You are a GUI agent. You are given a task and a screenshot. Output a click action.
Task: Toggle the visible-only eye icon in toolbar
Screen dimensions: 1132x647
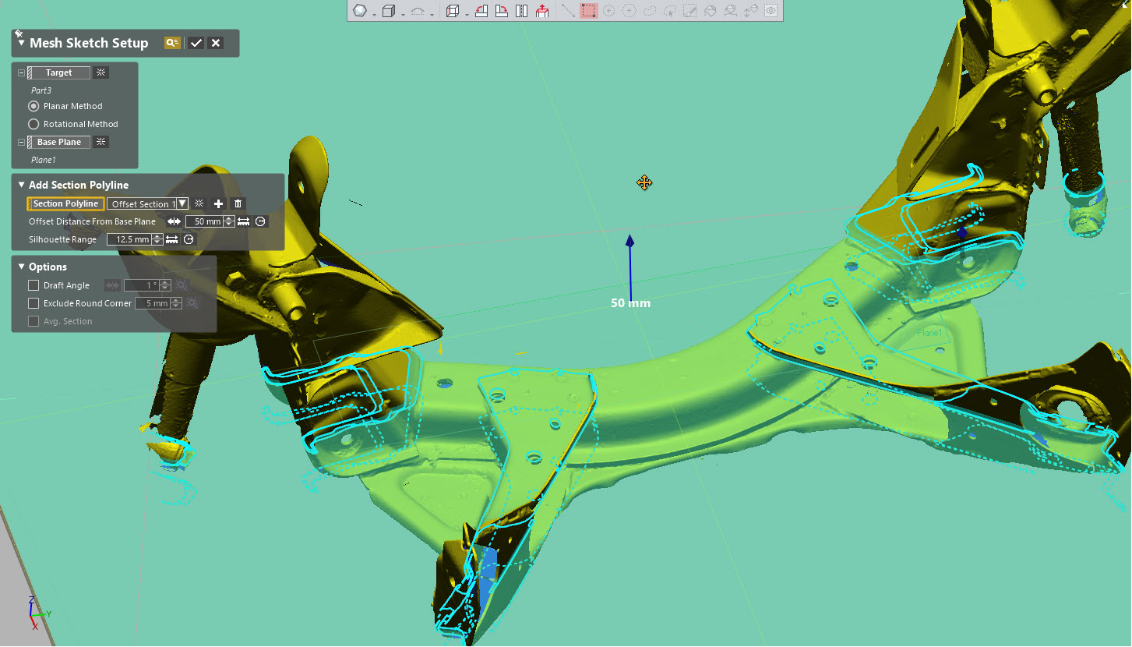click(771, 11)
